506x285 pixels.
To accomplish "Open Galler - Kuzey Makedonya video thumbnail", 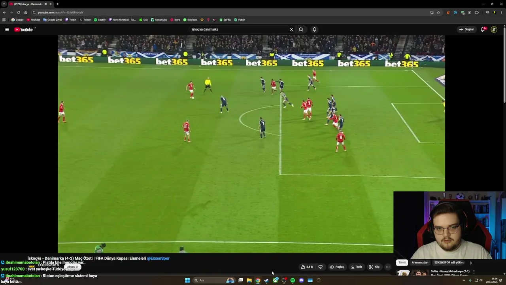I will [412, 273].
